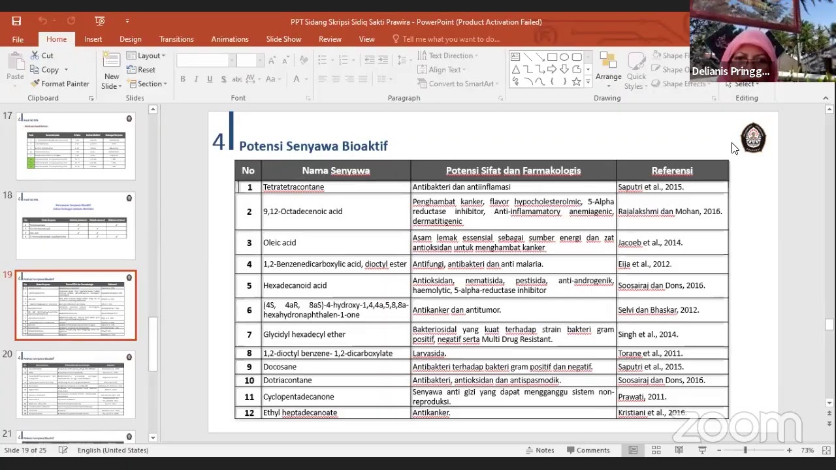Open Customize Quick Access Toolbar arrow
Viewport: 836px width, 470px height.
click(x=127, y=22)
